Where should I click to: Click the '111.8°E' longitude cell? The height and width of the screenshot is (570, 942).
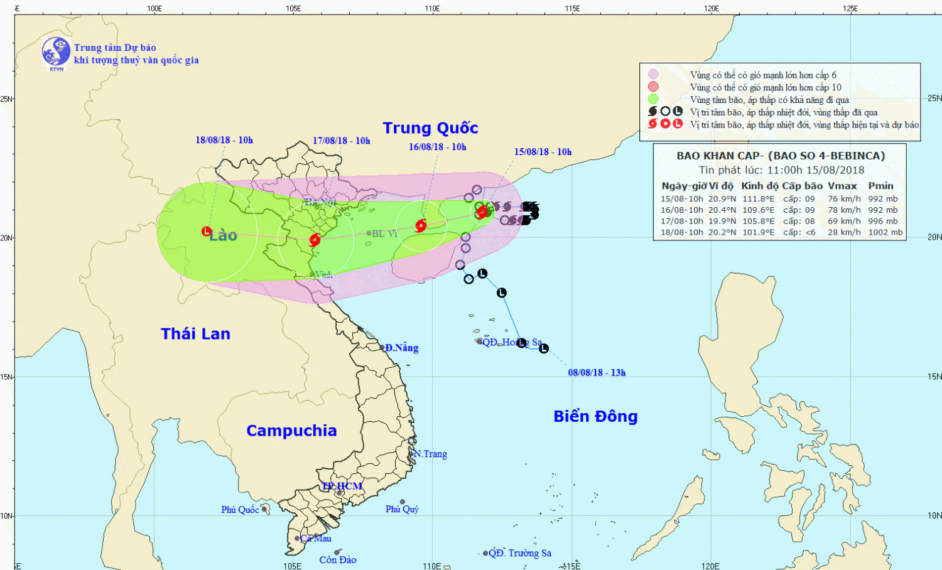click(759, 199)
